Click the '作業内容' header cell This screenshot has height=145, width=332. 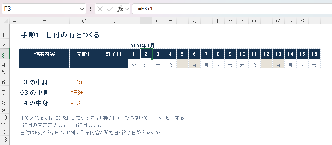44,54
